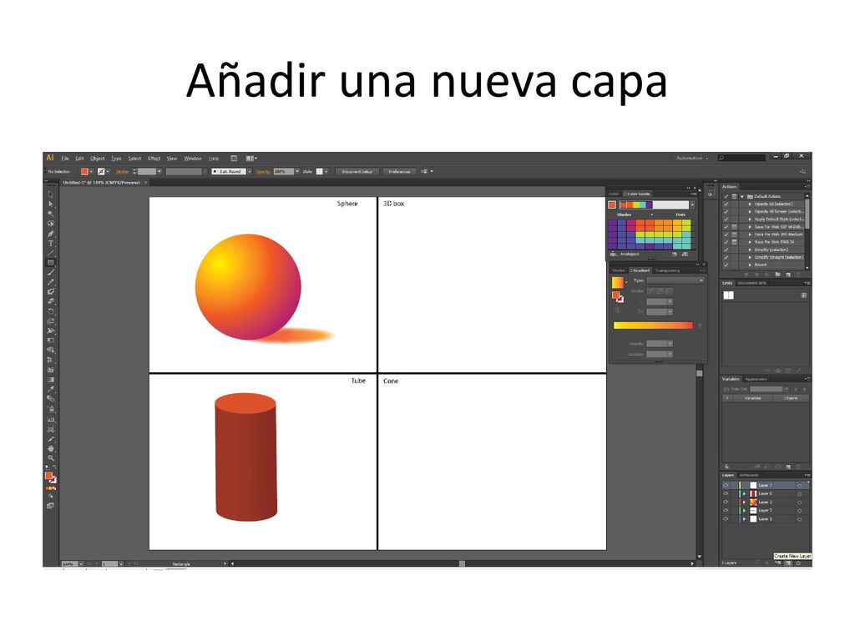The height and width of the screenshot is (641, 855).
Task: Select the Pen tool
Action: click(51, 234)
